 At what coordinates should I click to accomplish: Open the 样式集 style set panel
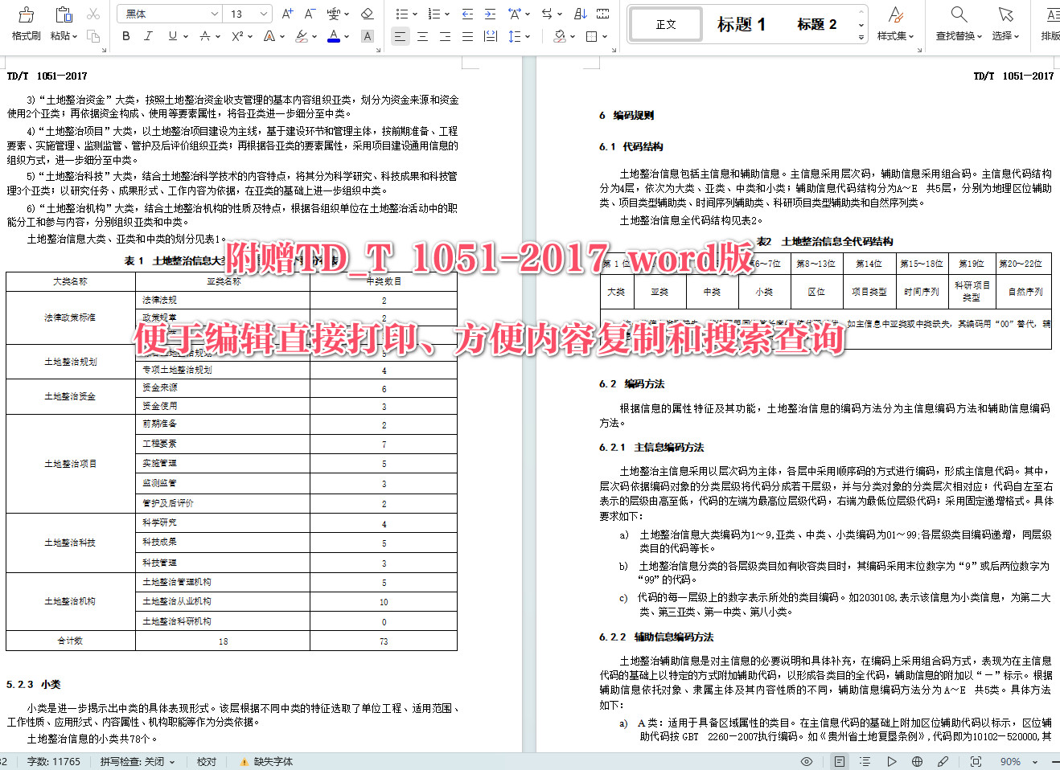tap(895, 24)
